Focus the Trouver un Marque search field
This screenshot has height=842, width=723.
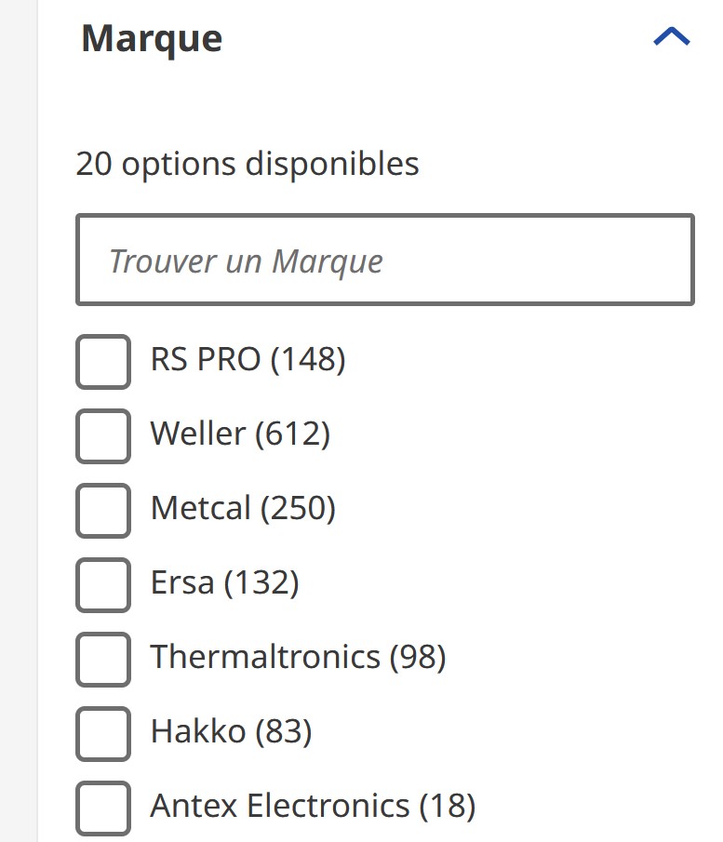coord(384,261)
